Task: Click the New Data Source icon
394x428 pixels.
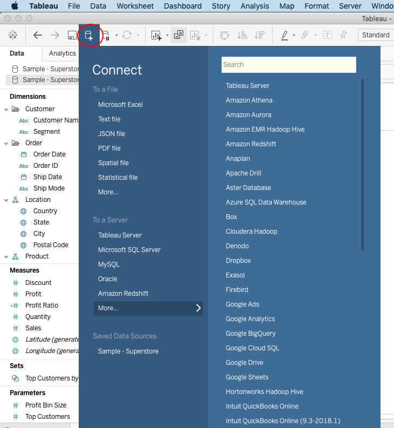Action: (x=89, y=36)
